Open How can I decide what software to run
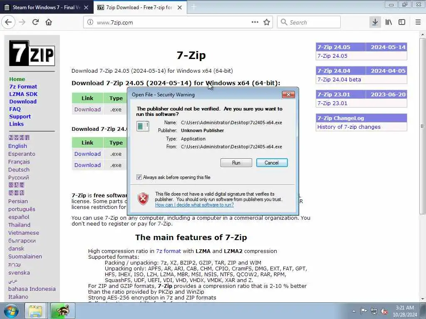Image resolution: width=426 pixels, height=319 pixels. [x=194, y=205]
